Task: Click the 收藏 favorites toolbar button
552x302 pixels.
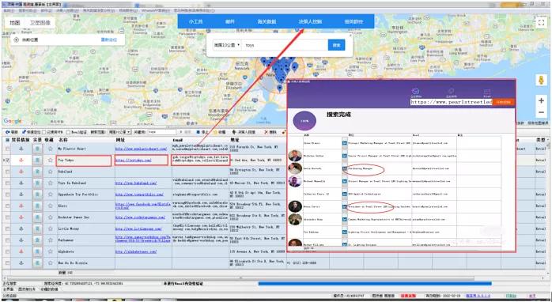Action: click(220, 132)
